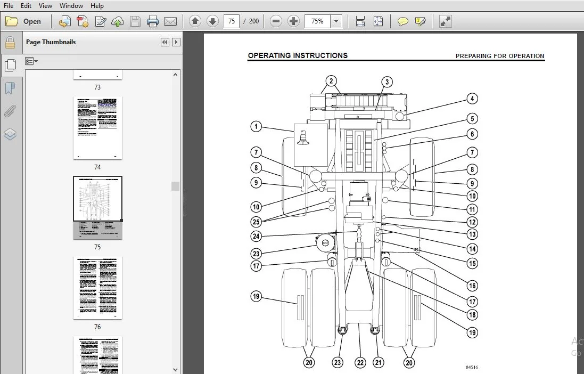Viewport: 584px width, 374px height.
Task: Click the total page count '200'
Action: click(253, 21)
